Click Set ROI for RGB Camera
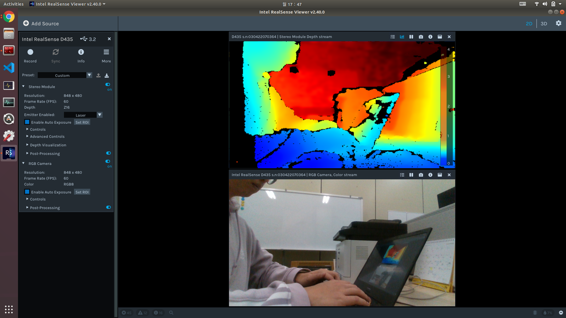The image size is (566, 318). (x=82, y=192)
